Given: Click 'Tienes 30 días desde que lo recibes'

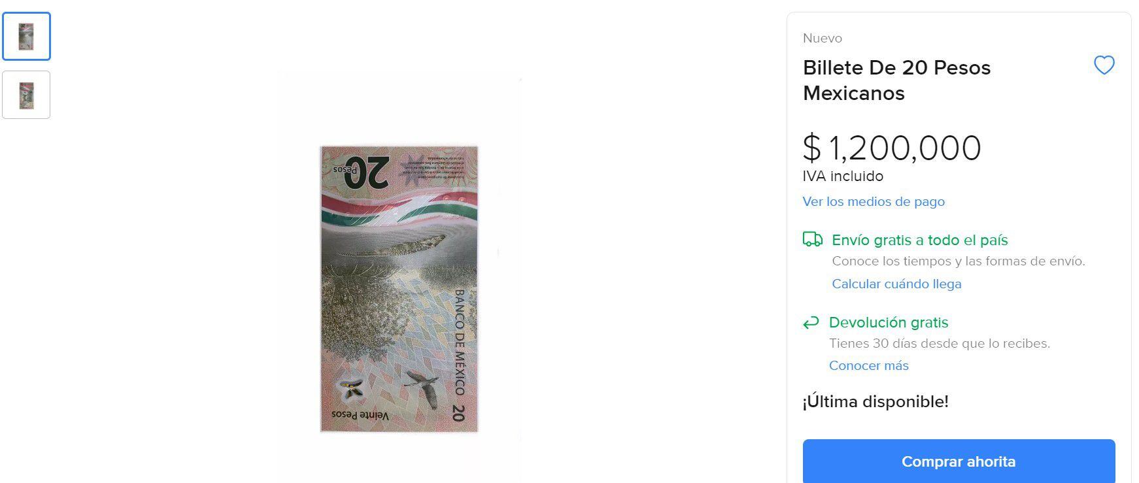Looking at the screenshot, I should 940,343.
